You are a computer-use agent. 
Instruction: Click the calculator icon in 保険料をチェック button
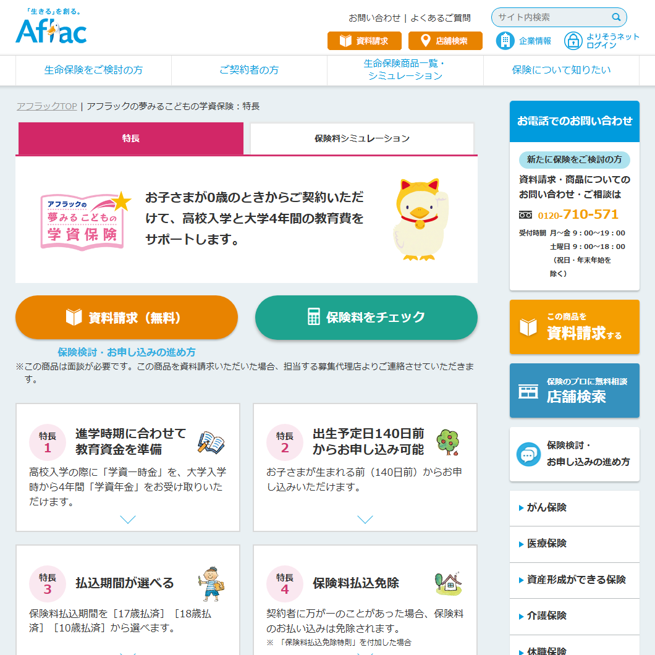click(x=313, y=316)
